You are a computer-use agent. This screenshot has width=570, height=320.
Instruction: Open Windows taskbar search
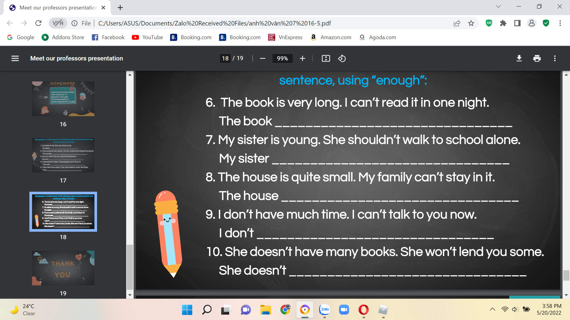tap(207, 310)
